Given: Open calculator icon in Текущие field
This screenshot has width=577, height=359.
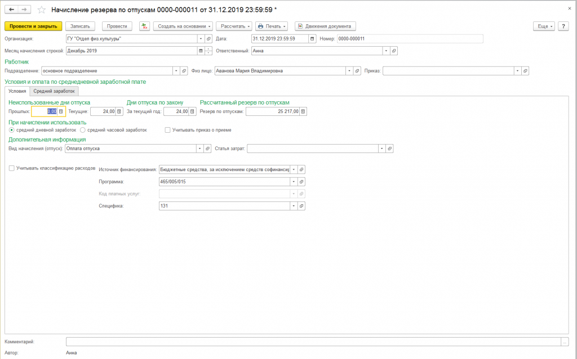Looking at the screenshot, I should [119, 111].
